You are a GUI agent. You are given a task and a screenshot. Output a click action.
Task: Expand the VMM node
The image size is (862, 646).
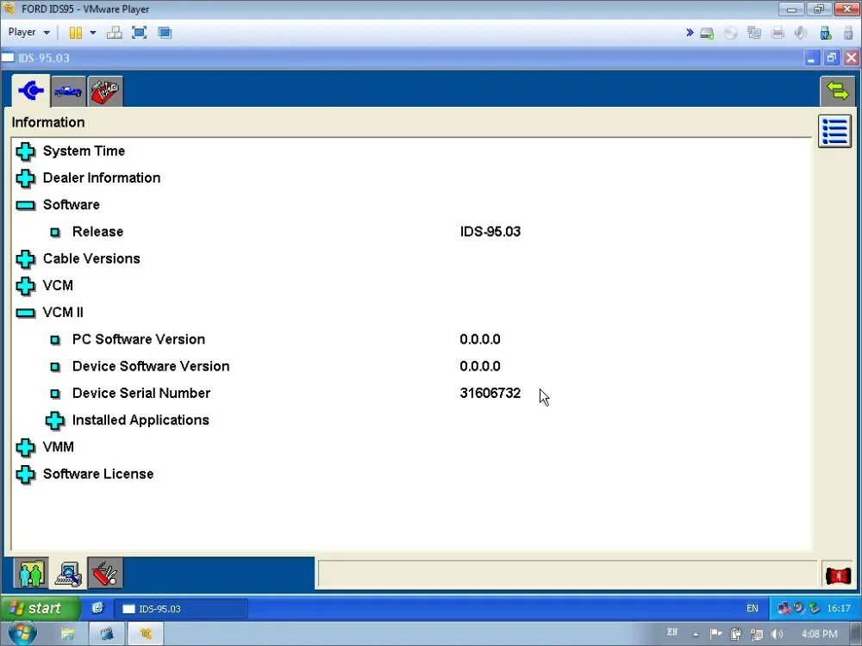pos(26,448)
